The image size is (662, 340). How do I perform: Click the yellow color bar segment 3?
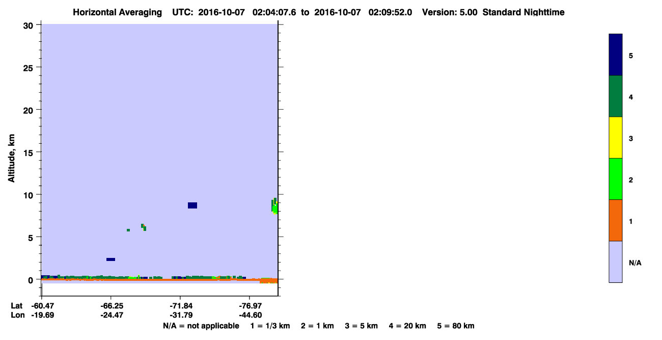point(615,138)
